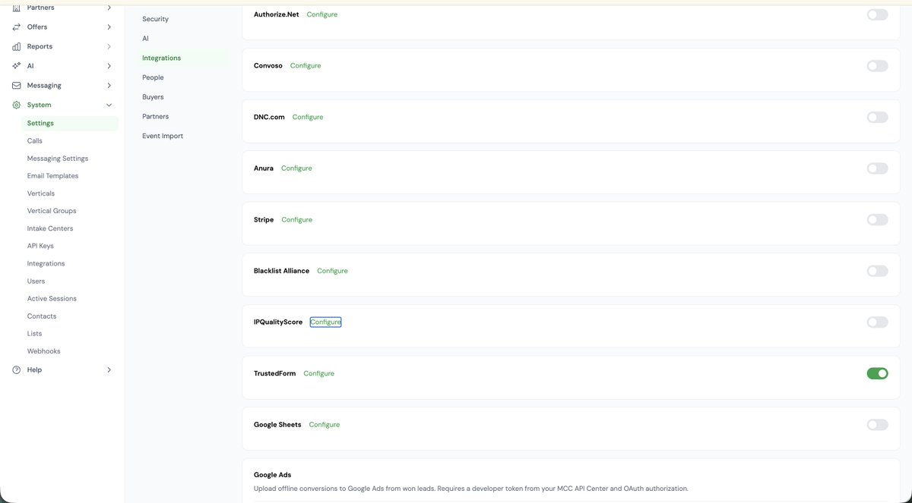The width and height of the screenshot is (912, 503).
Task: Click Configure next to IPQualityScore
Action: click(x=325, y=322)
